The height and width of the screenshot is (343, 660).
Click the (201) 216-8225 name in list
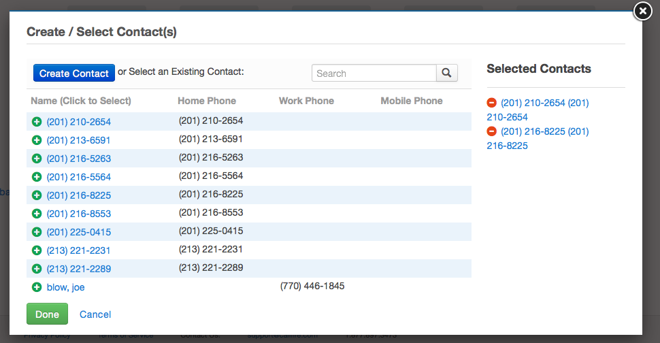[79, 196]
